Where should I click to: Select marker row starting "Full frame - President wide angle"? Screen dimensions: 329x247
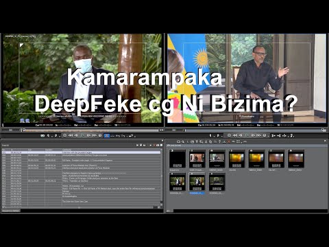click(x=82, y=160)
